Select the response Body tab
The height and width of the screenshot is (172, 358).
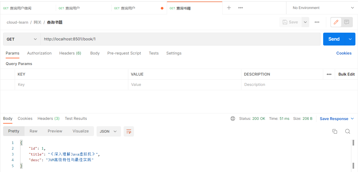point(8,119)
